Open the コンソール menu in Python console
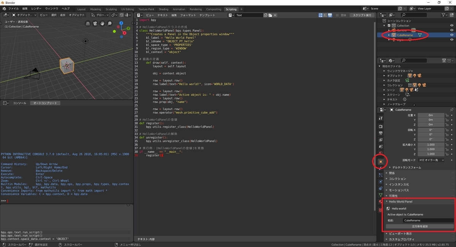 click(19, 103)
